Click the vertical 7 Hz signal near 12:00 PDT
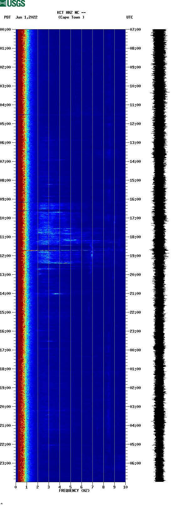This screenshot has height=507, width=173. tap(92, 253)
